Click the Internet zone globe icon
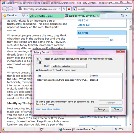 [x=61, y=129]
